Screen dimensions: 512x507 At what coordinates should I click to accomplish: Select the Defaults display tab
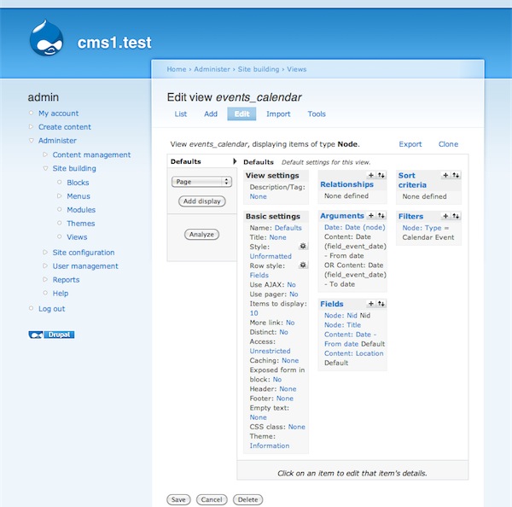click(x=186, y=161)
